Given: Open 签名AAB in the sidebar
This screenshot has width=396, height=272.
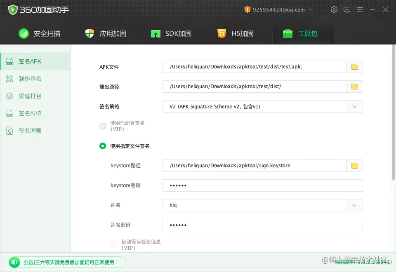Looking at the screenshot, I should point(35,113).
